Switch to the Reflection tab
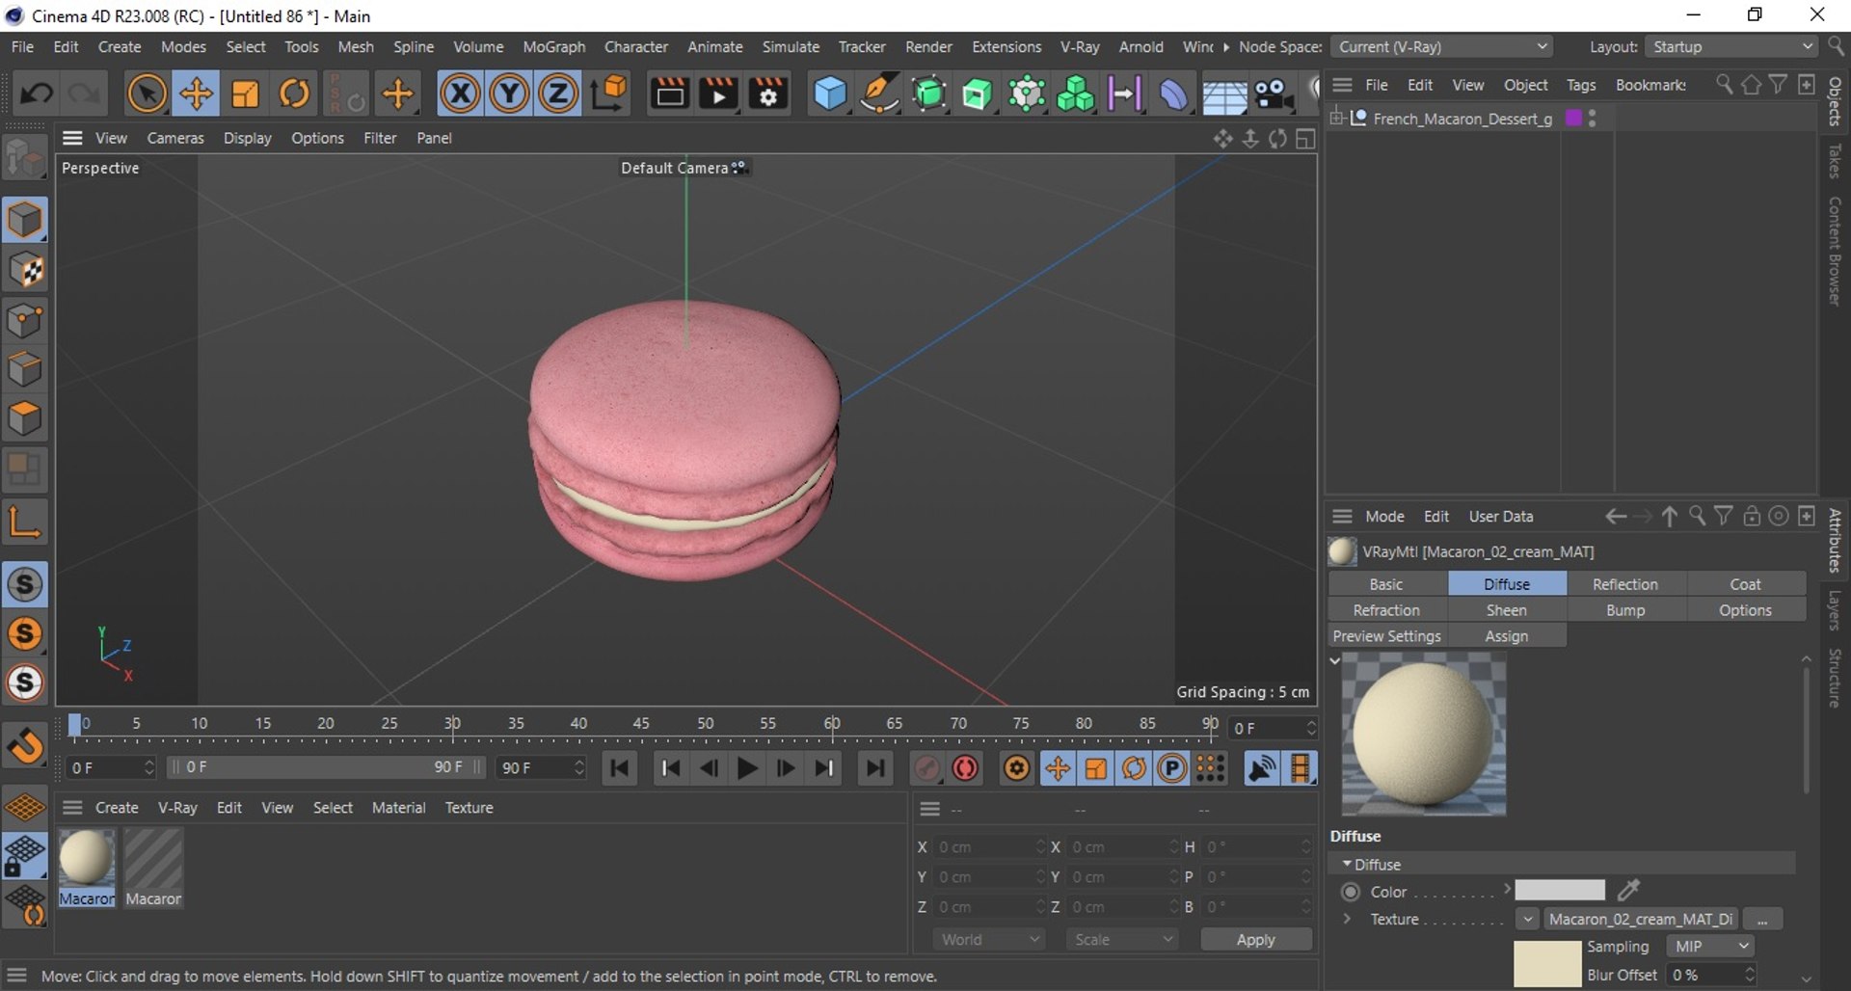This screenshot has height=991, width=1851. (1625, 584)
